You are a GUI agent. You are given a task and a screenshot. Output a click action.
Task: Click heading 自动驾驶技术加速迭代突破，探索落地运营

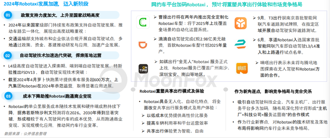[x=61, y=56]
